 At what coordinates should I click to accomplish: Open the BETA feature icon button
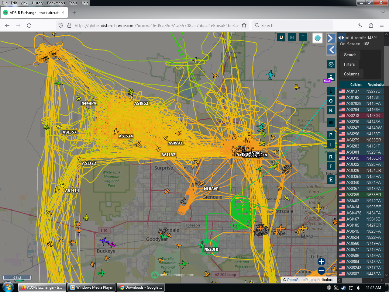(331, 77)
